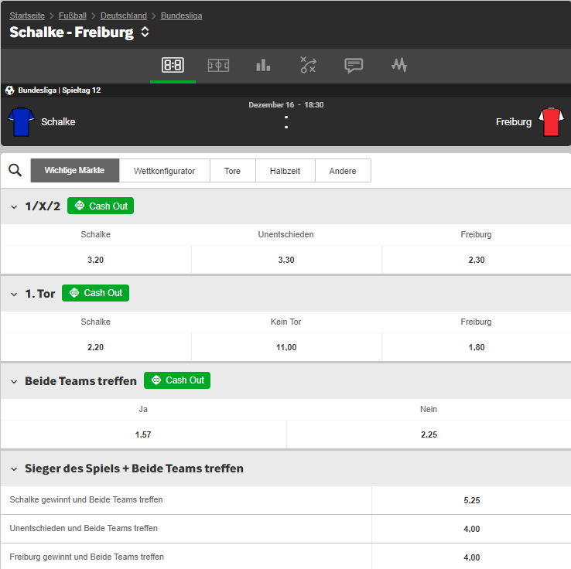Collapse the 1/X/2 market section
This screenshot has width=571, height=569.
click(x=14, y=206)
